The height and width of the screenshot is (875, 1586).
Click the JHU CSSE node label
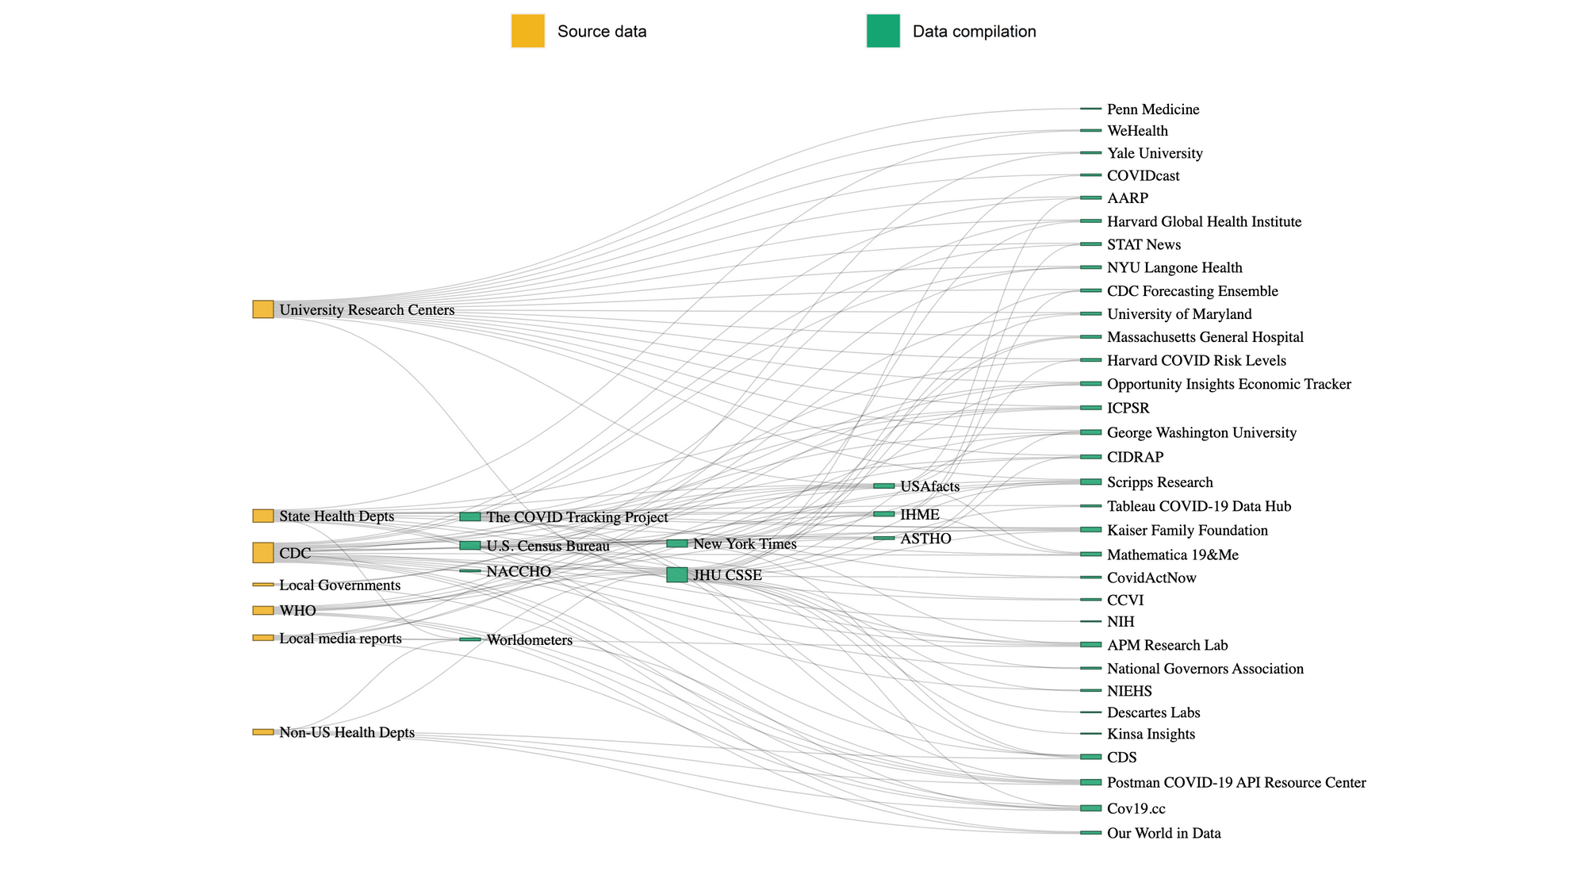[x=727, y=575]
